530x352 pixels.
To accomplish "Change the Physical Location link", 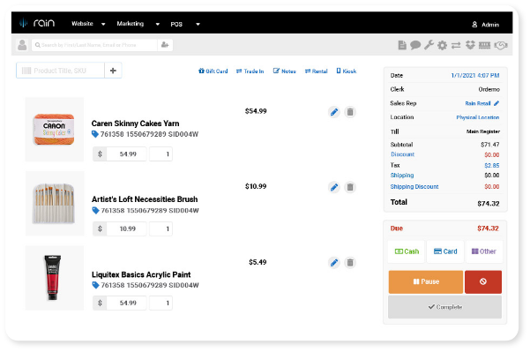I will click(x=478, y=117).
